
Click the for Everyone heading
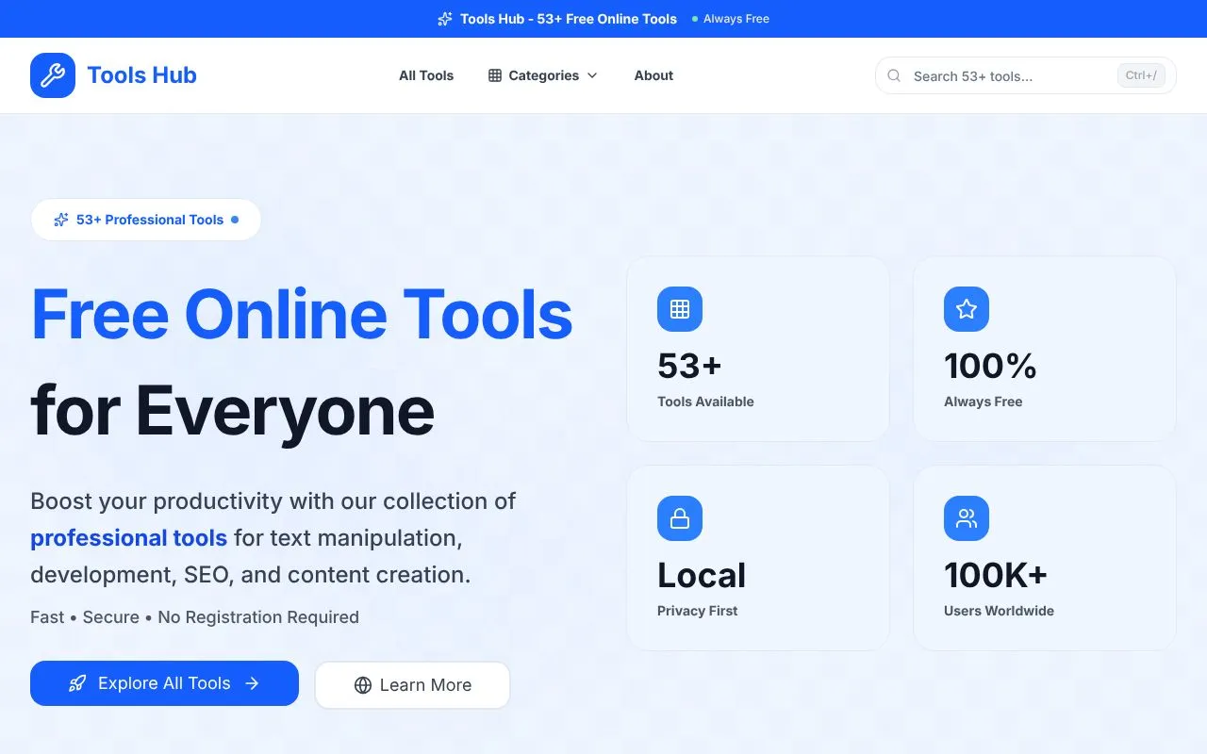click(232, 411)
